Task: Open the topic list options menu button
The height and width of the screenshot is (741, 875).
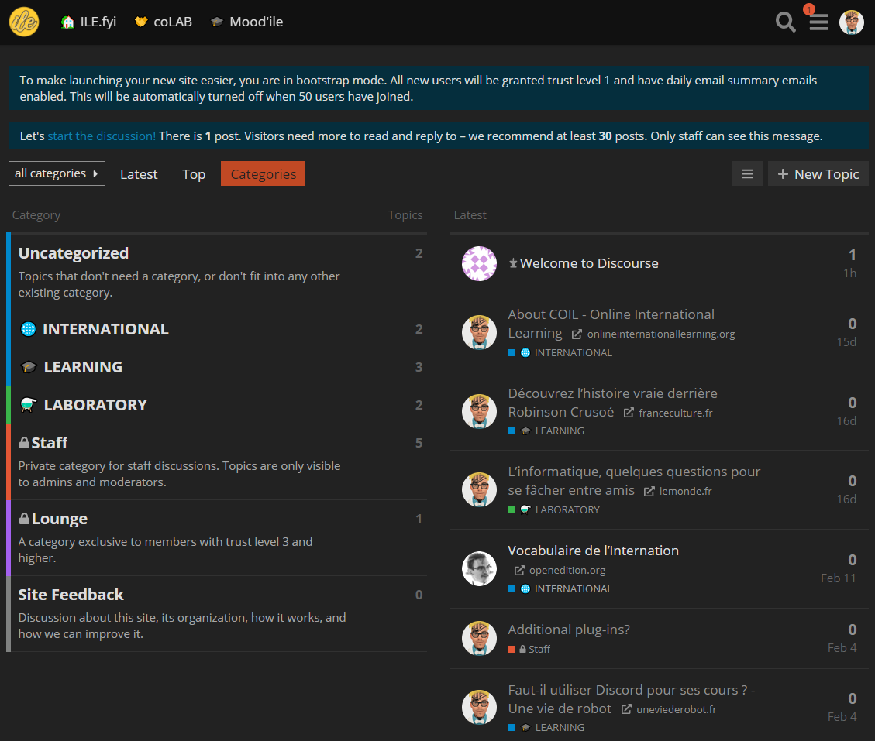Action: click(747, 174)
